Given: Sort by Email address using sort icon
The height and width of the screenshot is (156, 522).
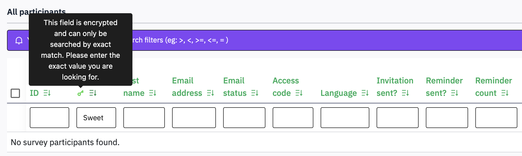Looking at the screenshot, I should coord(210,93).
